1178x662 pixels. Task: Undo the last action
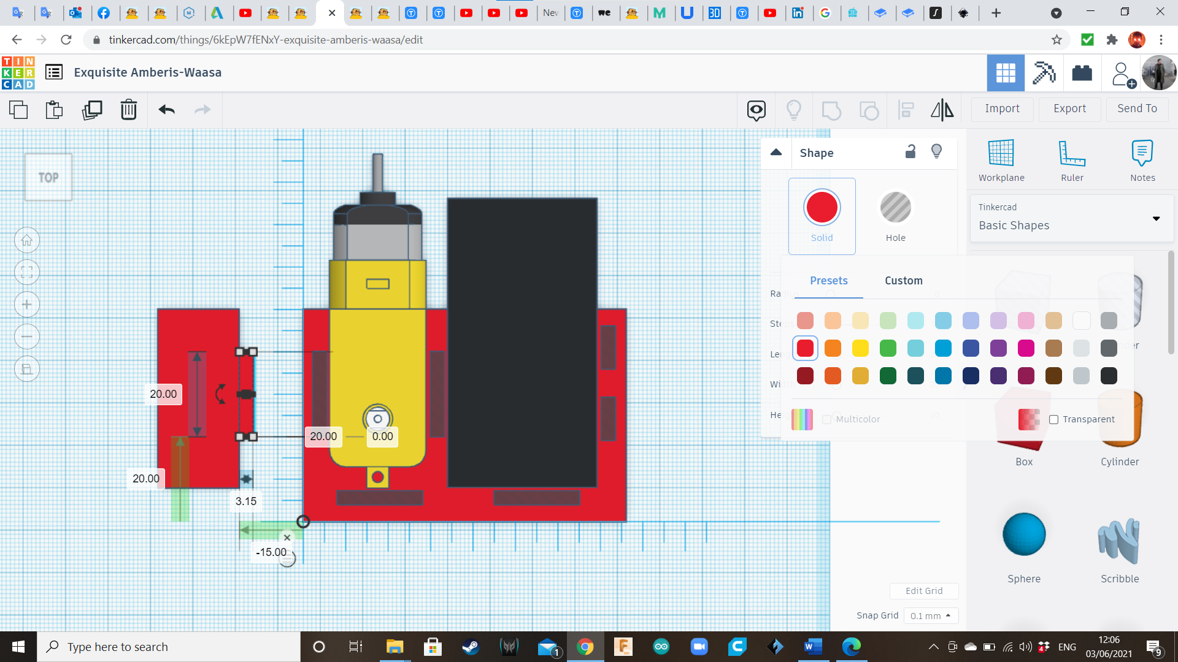pyautogui.click(x=166, y=110)
